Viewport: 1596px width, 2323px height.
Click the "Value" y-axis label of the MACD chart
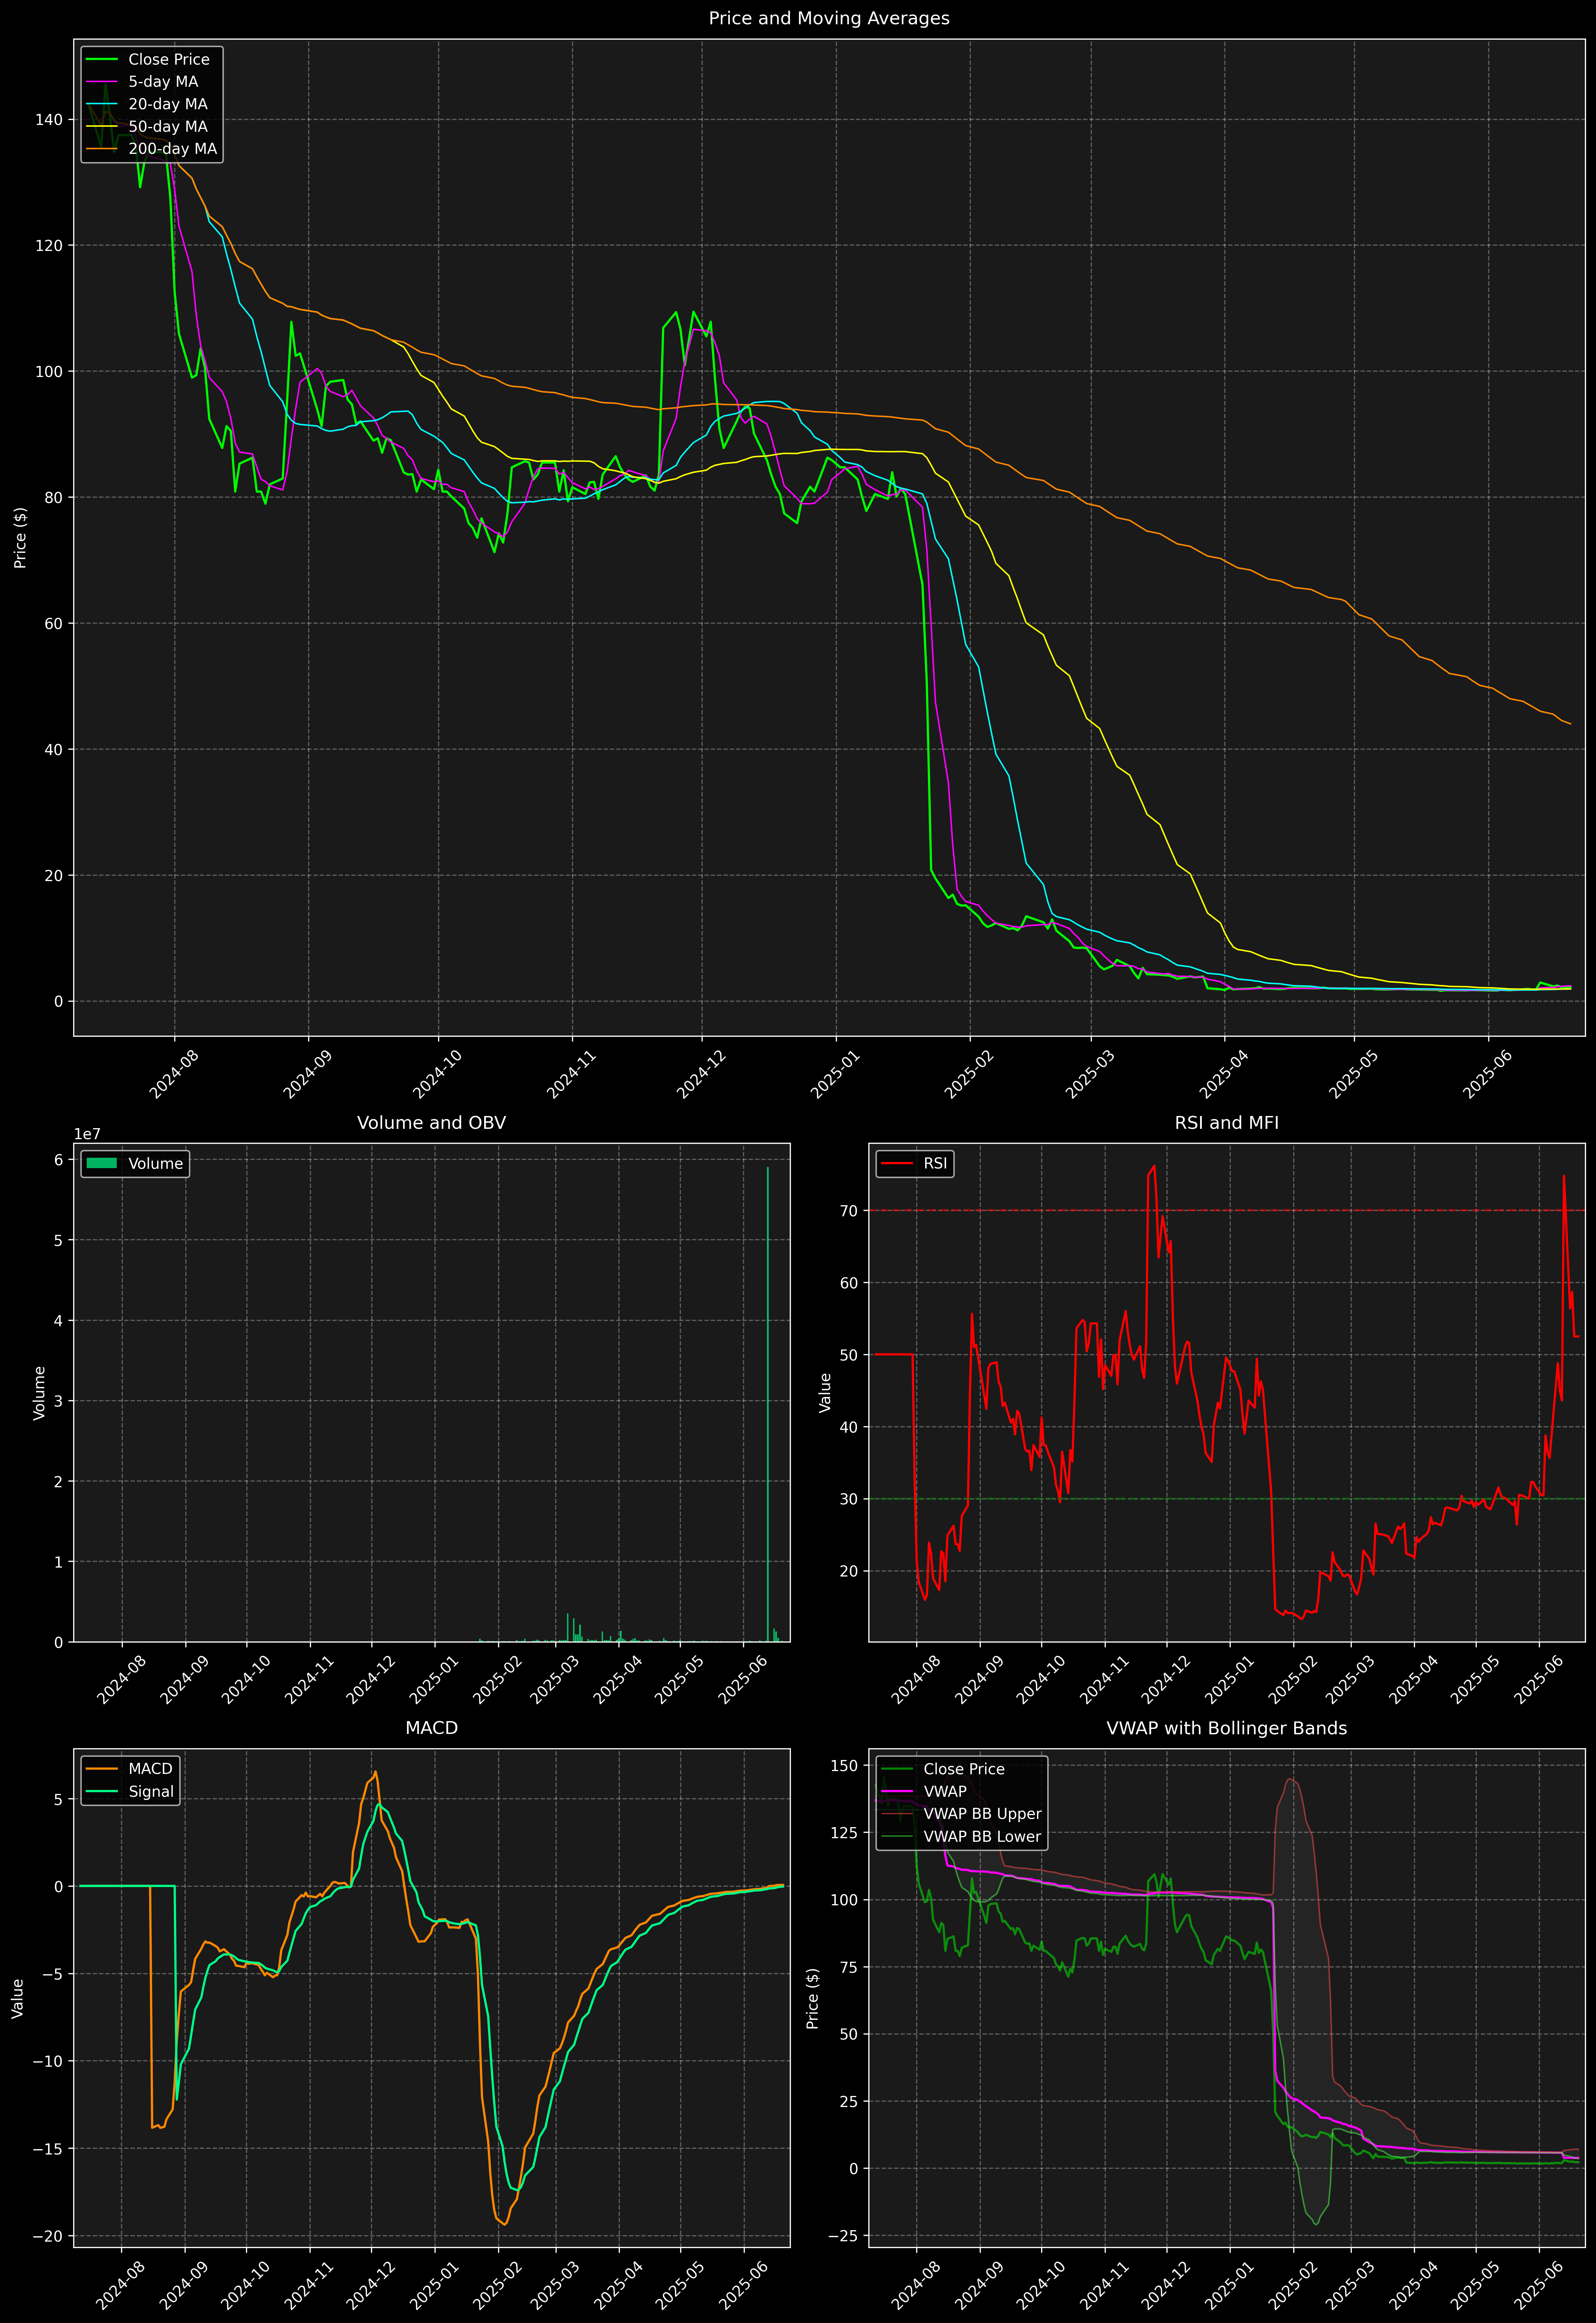18,1998
